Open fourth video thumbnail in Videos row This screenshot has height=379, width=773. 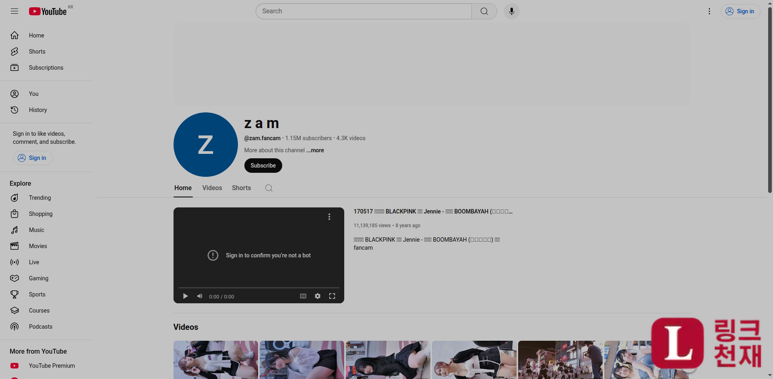coord(474,360)
